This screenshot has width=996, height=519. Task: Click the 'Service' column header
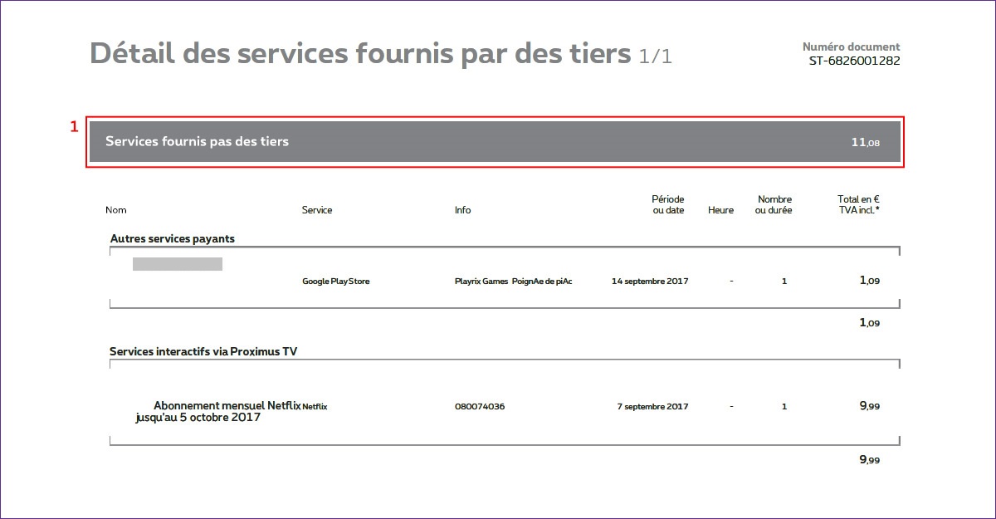[x=316, y=210]
